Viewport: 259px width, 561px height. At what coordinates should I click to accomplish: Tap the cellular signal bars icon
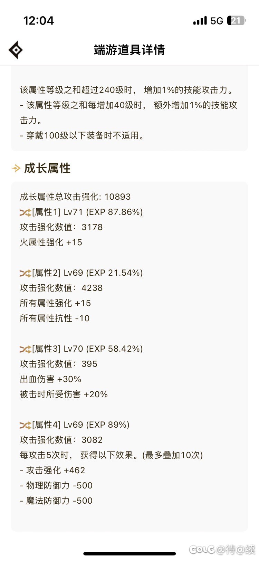pos(200,21)
